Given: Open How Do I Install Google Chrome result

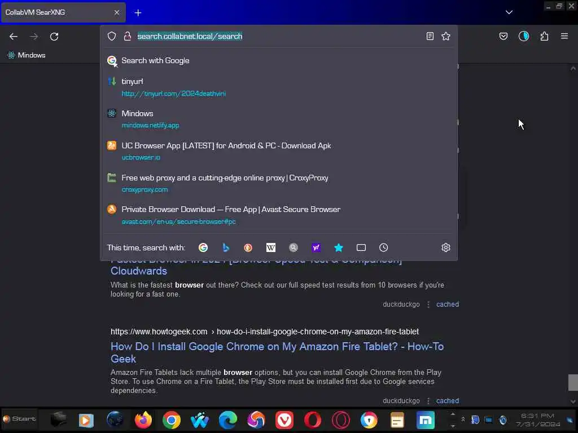Looking at the screenshot, I should tap(277, 352).
